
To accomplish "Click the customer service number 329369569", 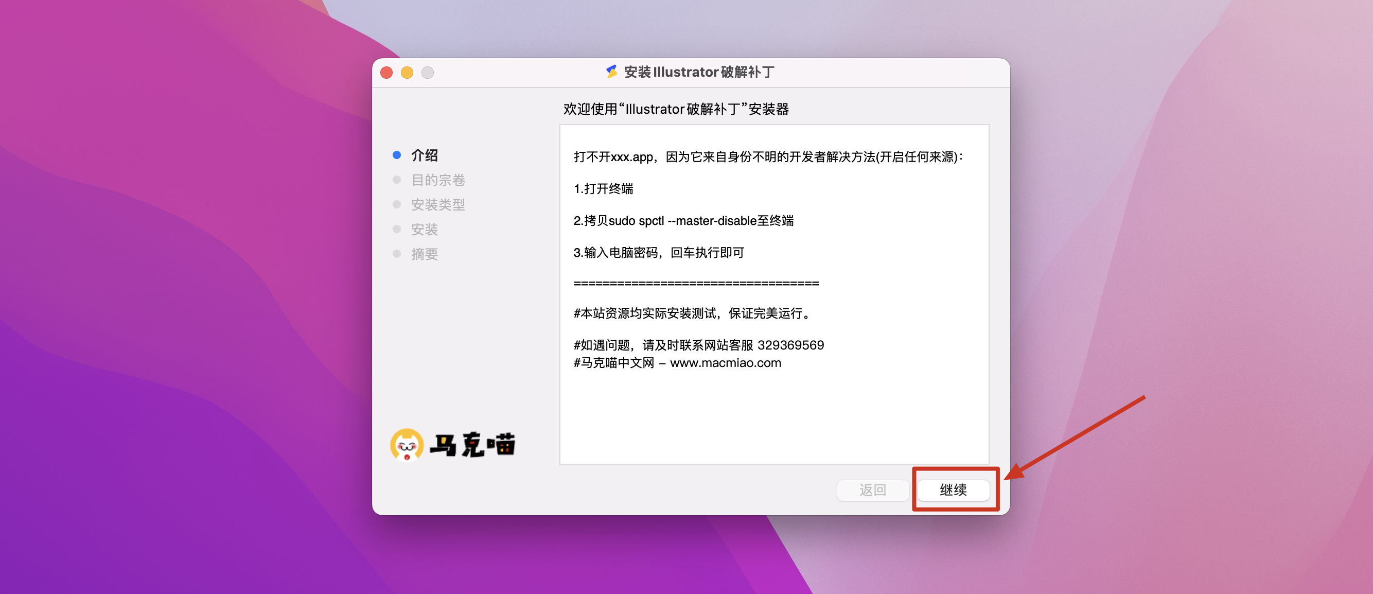I will click(790, 345).
